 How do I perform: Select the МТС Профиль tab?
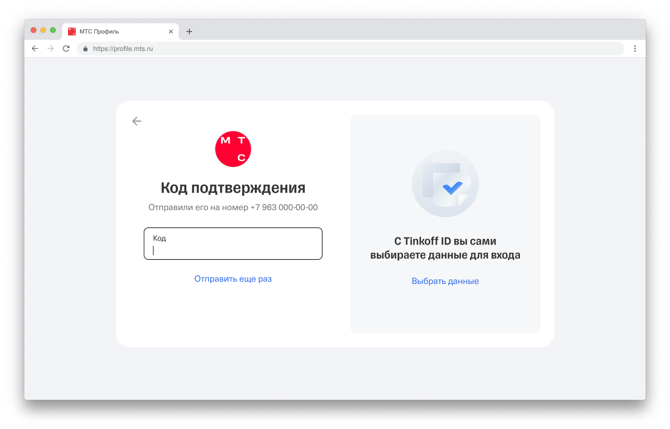[120, 32]
